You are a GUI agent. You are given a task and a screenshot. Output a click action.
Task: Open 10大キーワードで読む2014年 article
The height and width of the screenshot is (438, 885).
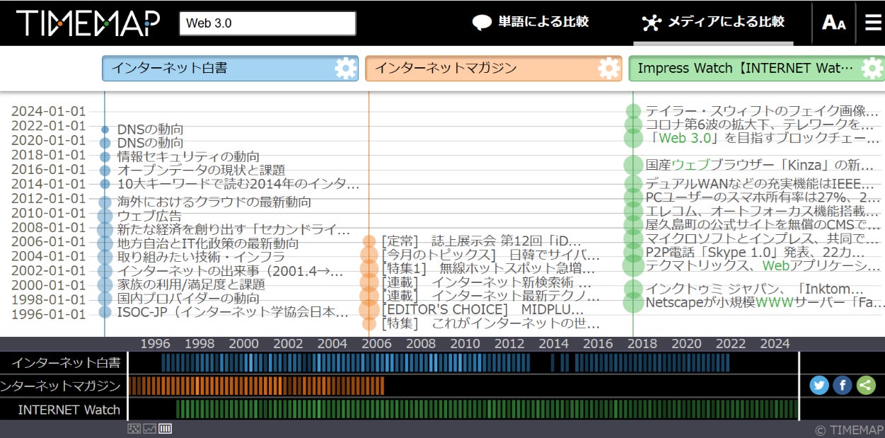[x=238, y=184]
